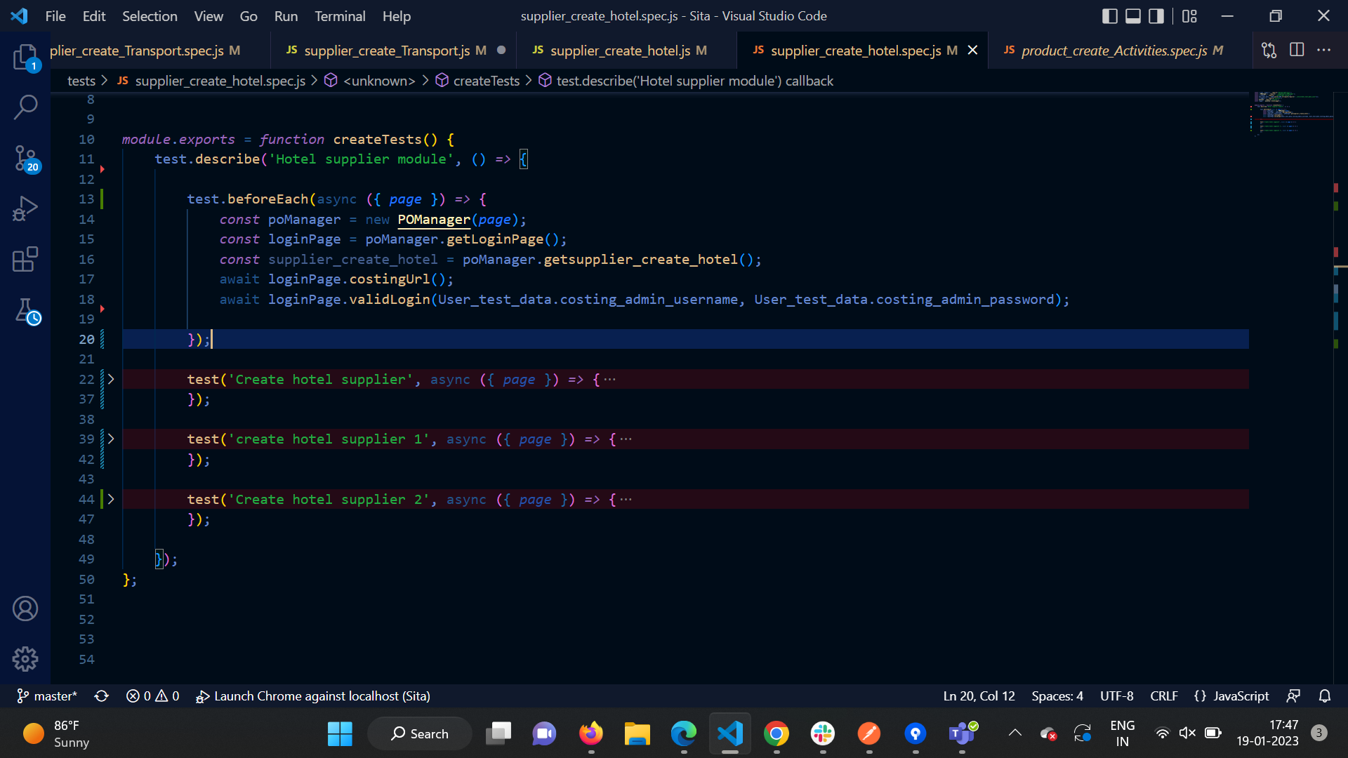Open Google Chrome from taskbar
The height and width of the screenshot is (758, 1348).
[776, 733]
